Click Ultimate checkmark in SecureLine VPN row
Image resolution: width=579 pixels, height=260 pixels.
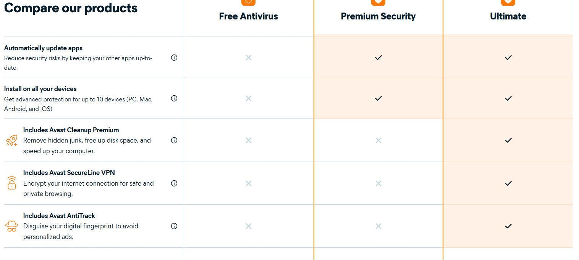tap(508, 183)
